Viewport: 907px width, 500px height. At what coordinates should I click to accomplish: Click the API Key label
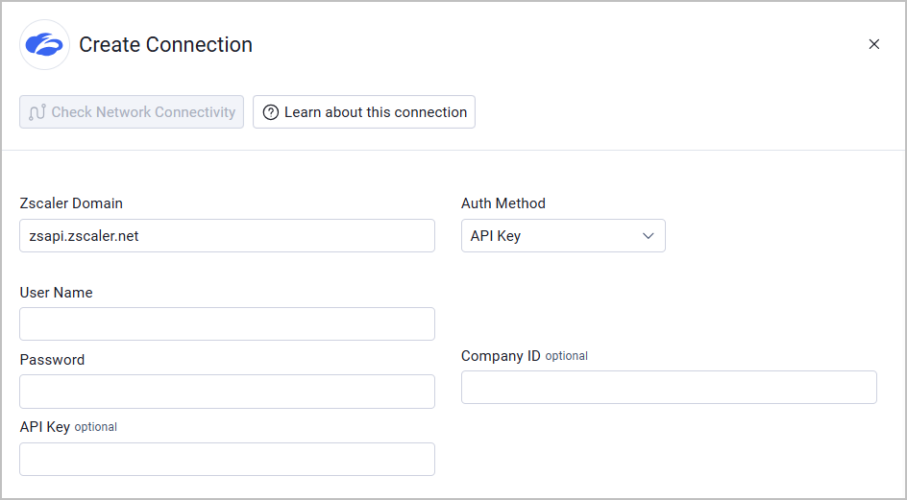coord(45,427)
